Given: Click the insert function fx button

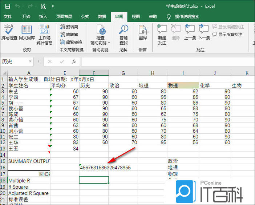Looking at the screenshot, I should tap(74, 62).
